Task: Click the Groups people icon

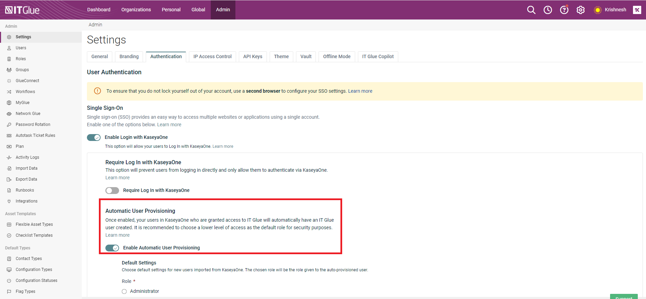Action: pos(9,70)
